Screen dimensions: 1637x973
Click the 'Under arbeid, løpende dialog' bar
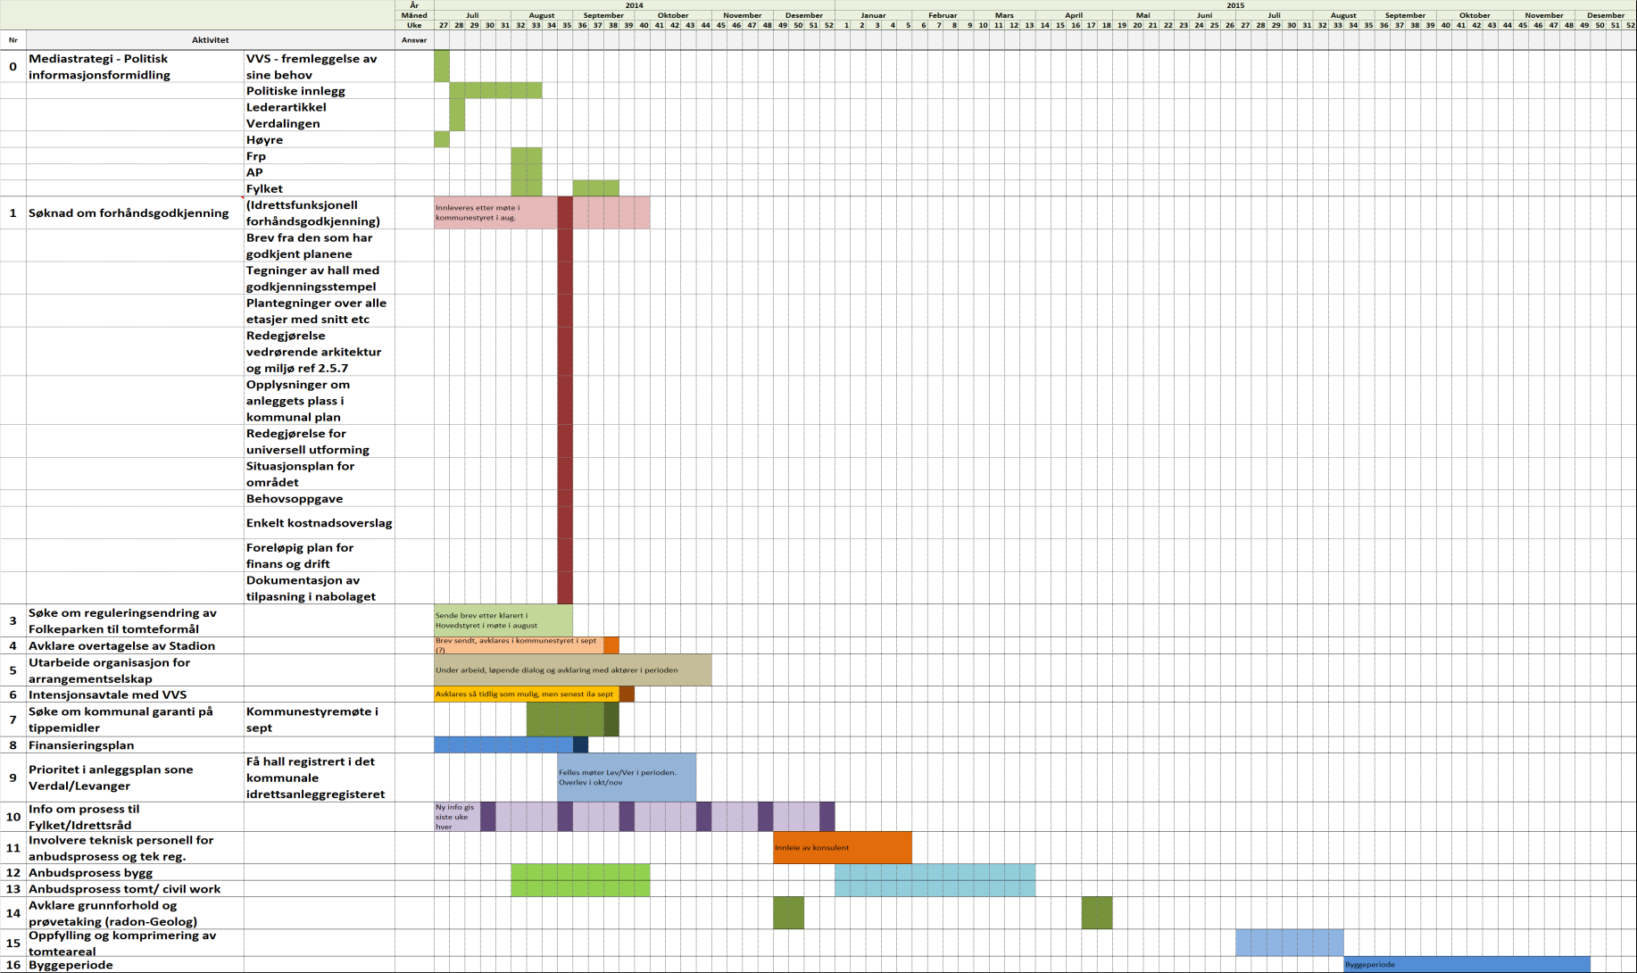click(x=573, y=669)
